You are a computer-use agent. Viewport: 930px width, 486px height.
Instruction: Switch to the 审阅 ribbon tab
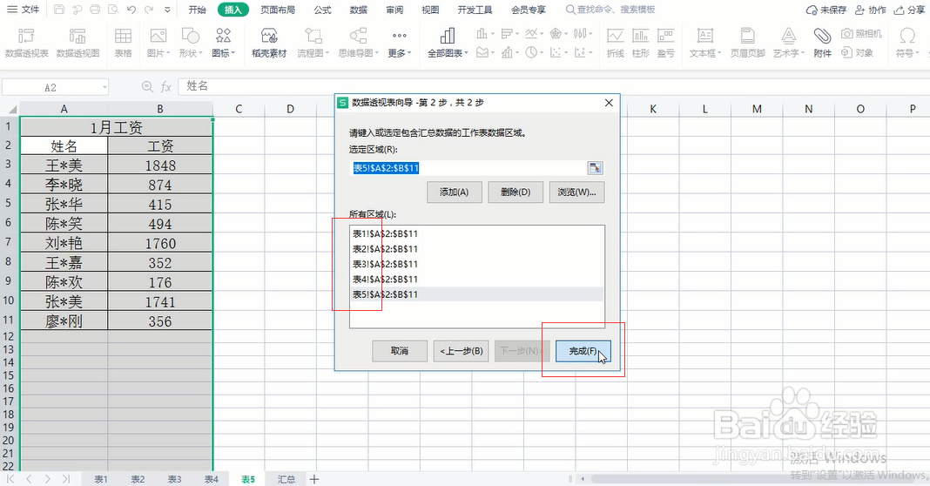(394, 10)
